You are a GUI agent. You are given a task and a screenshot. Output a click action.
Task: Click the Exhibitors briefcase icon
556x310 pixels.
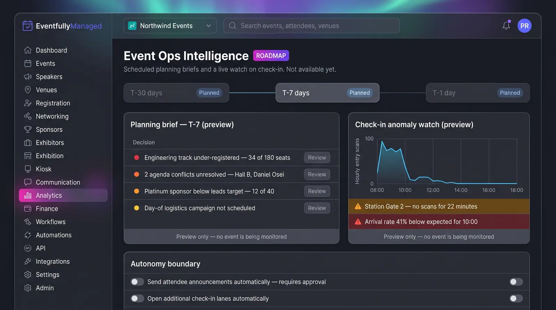pos(28,143)
